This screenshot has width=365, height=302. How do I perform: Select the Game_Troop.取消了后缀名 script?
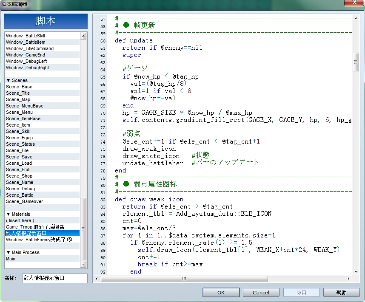[42, 227]
